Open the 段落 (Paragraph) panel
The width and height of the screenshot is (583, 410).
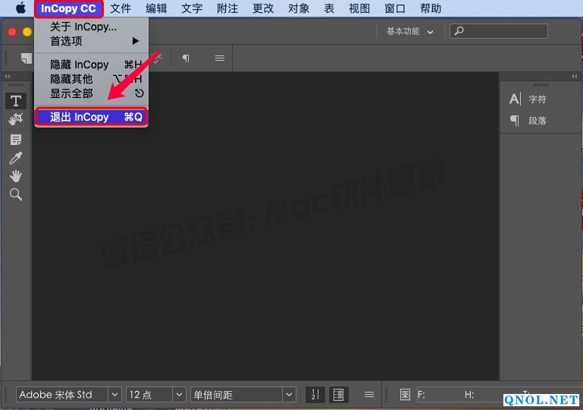529,121
